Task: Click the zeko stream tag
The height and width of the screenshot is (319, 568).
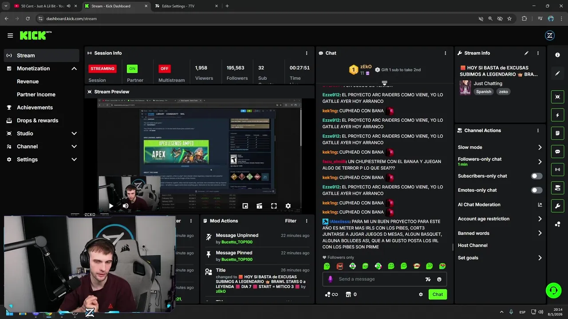Action: point(503,92)
